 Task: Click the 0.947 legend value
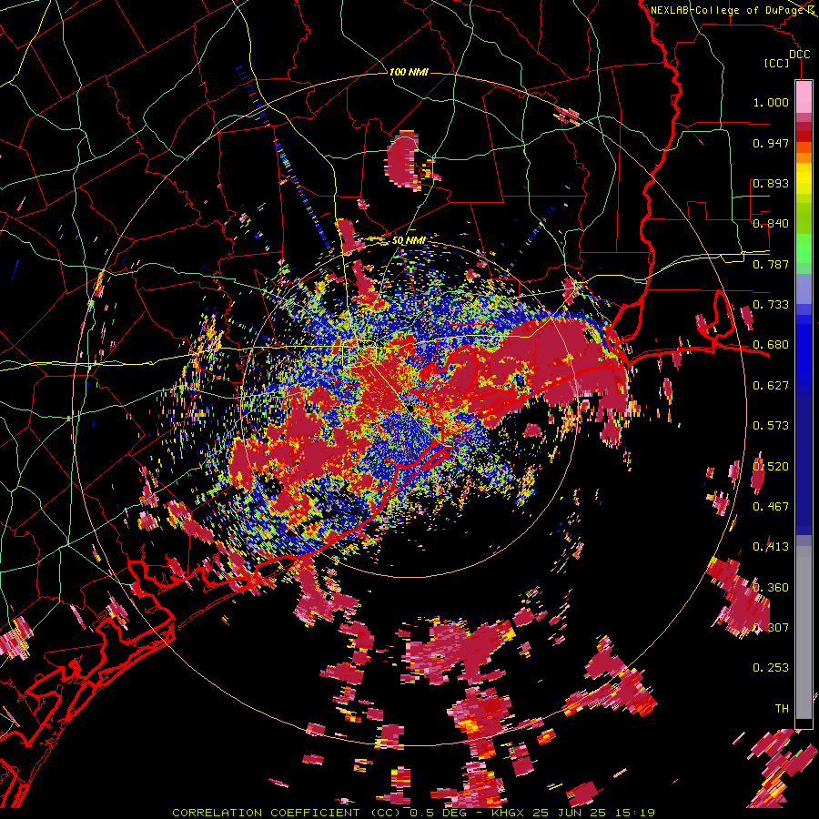[x=771, y=143]
